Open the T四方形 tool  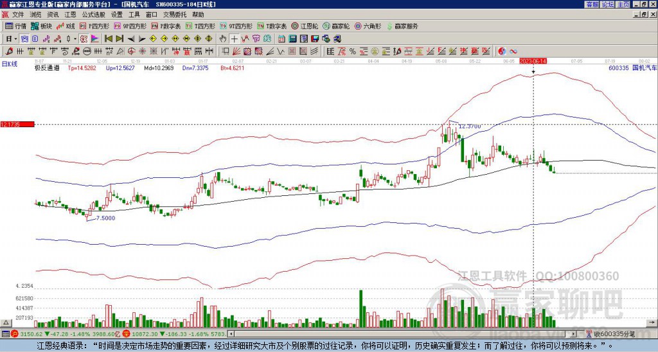coord(200,26)
